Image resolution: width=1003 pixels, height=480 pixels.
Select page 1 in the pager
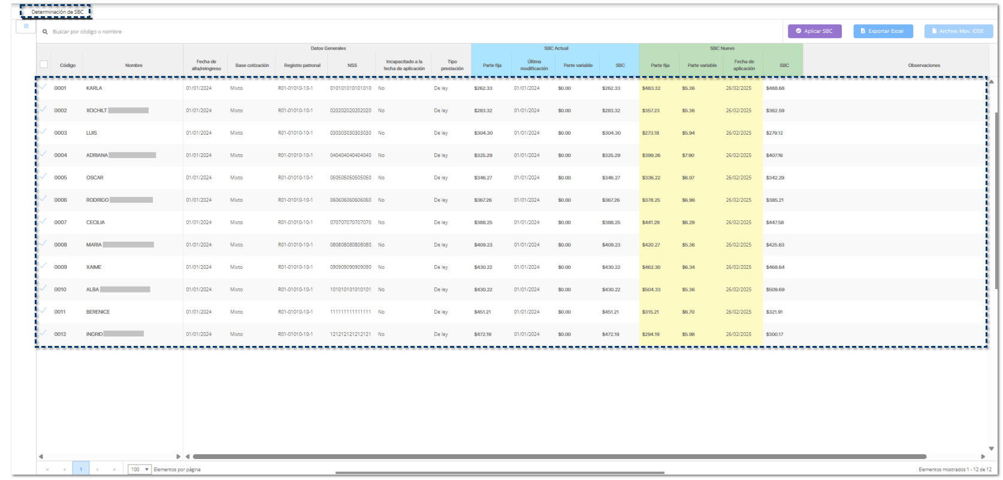pyautogui.click(x=81, y=469)
